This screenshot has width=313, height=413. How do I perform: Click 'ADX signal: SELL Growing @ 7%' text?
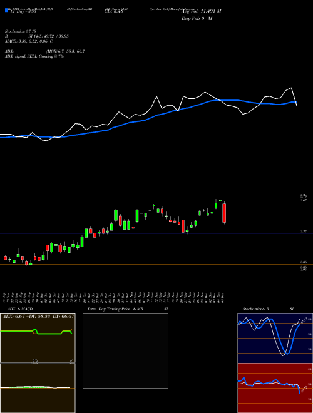tap(34, 56)
